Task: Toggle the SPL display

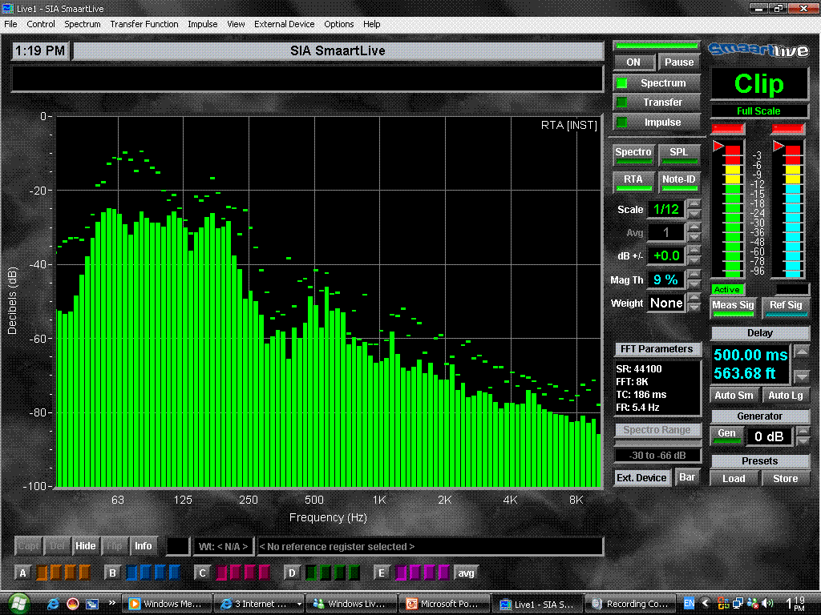Action: 679,155
